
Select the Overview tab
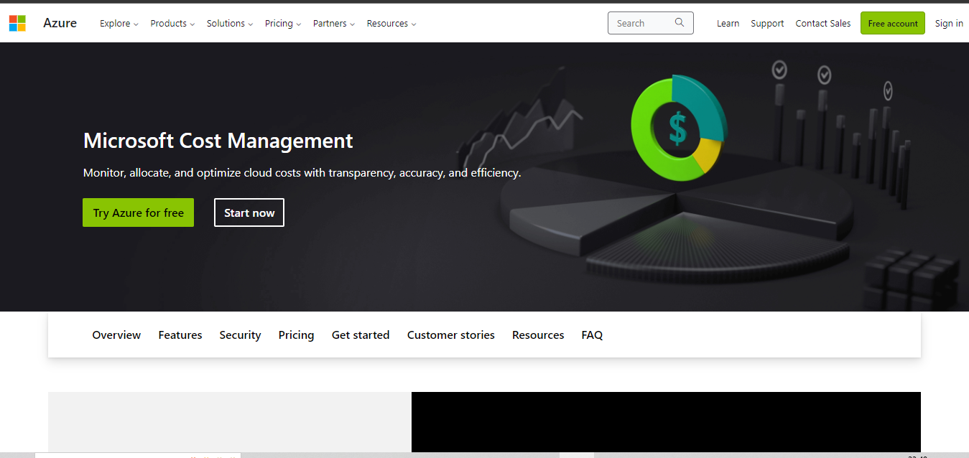coord(116,335)
